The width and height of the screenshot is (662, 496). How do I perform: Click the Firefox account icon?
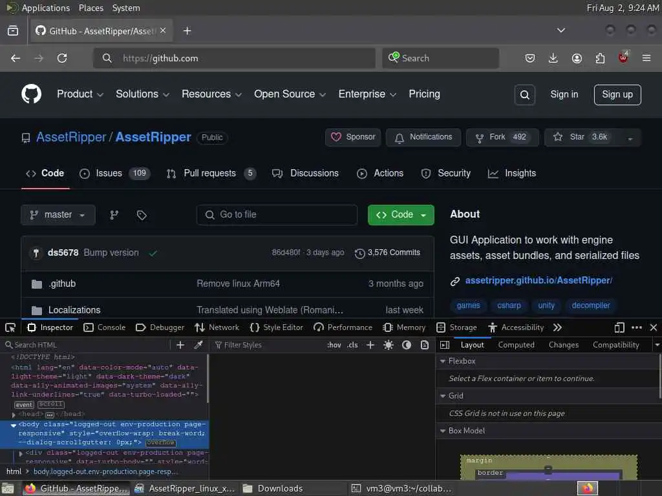pyautogui.click(x=577, y=58)
